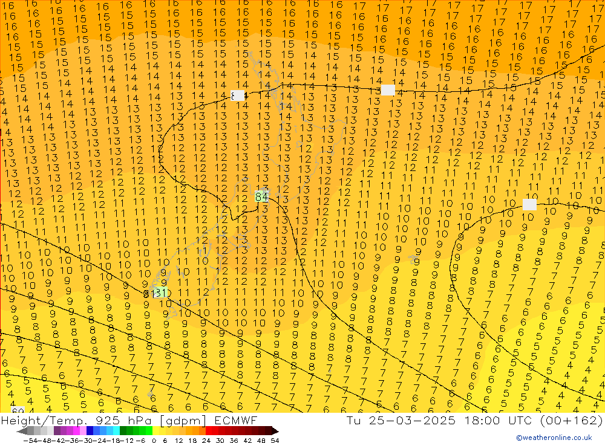
Task: Click the legend scale value "54"
Action: click(275, 441)
